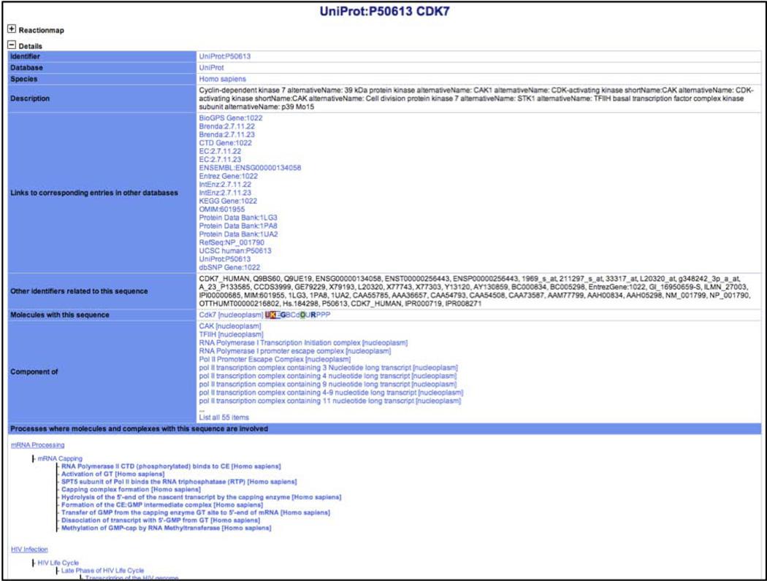This screenshot has height=581, width=767.
Task: Open the mRNA Processing pathway heading
Action: click(x=37, y=445)
